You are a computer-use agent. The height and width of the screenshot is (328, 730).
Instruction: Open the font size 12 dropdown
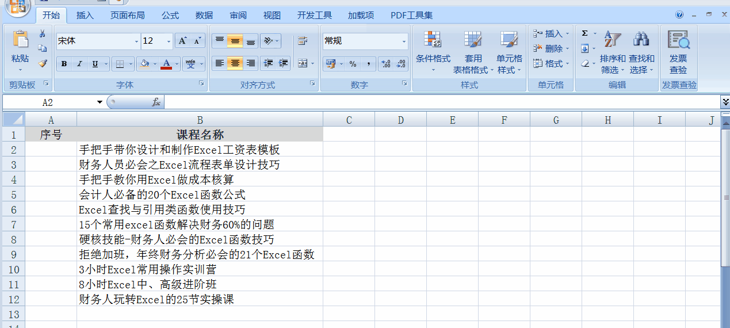pyautogui.click(x=169, y=41)
